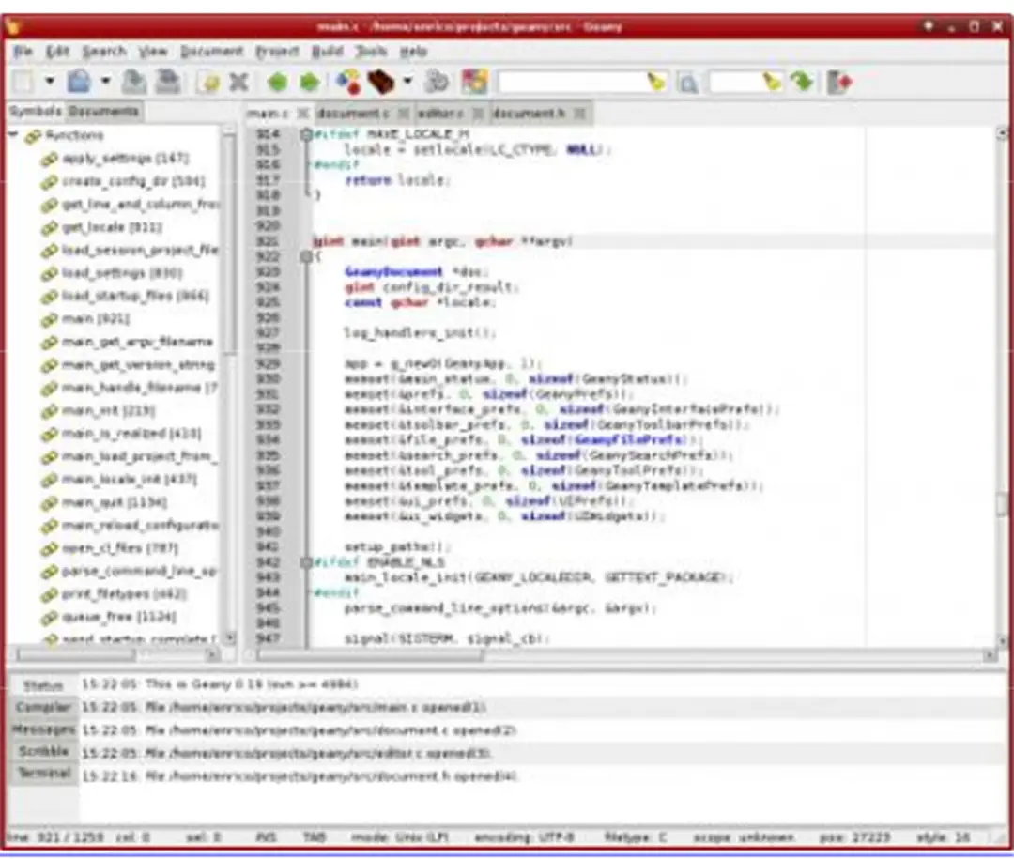
Task: Reload the current file from disk
Action: (x=213, y=83)
